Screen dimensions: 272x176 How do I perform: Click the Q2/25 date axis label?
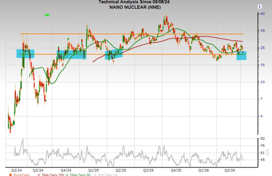click(121, 170)
